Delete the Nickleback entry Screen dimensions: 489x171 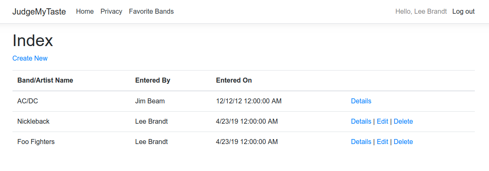point(403,122)
